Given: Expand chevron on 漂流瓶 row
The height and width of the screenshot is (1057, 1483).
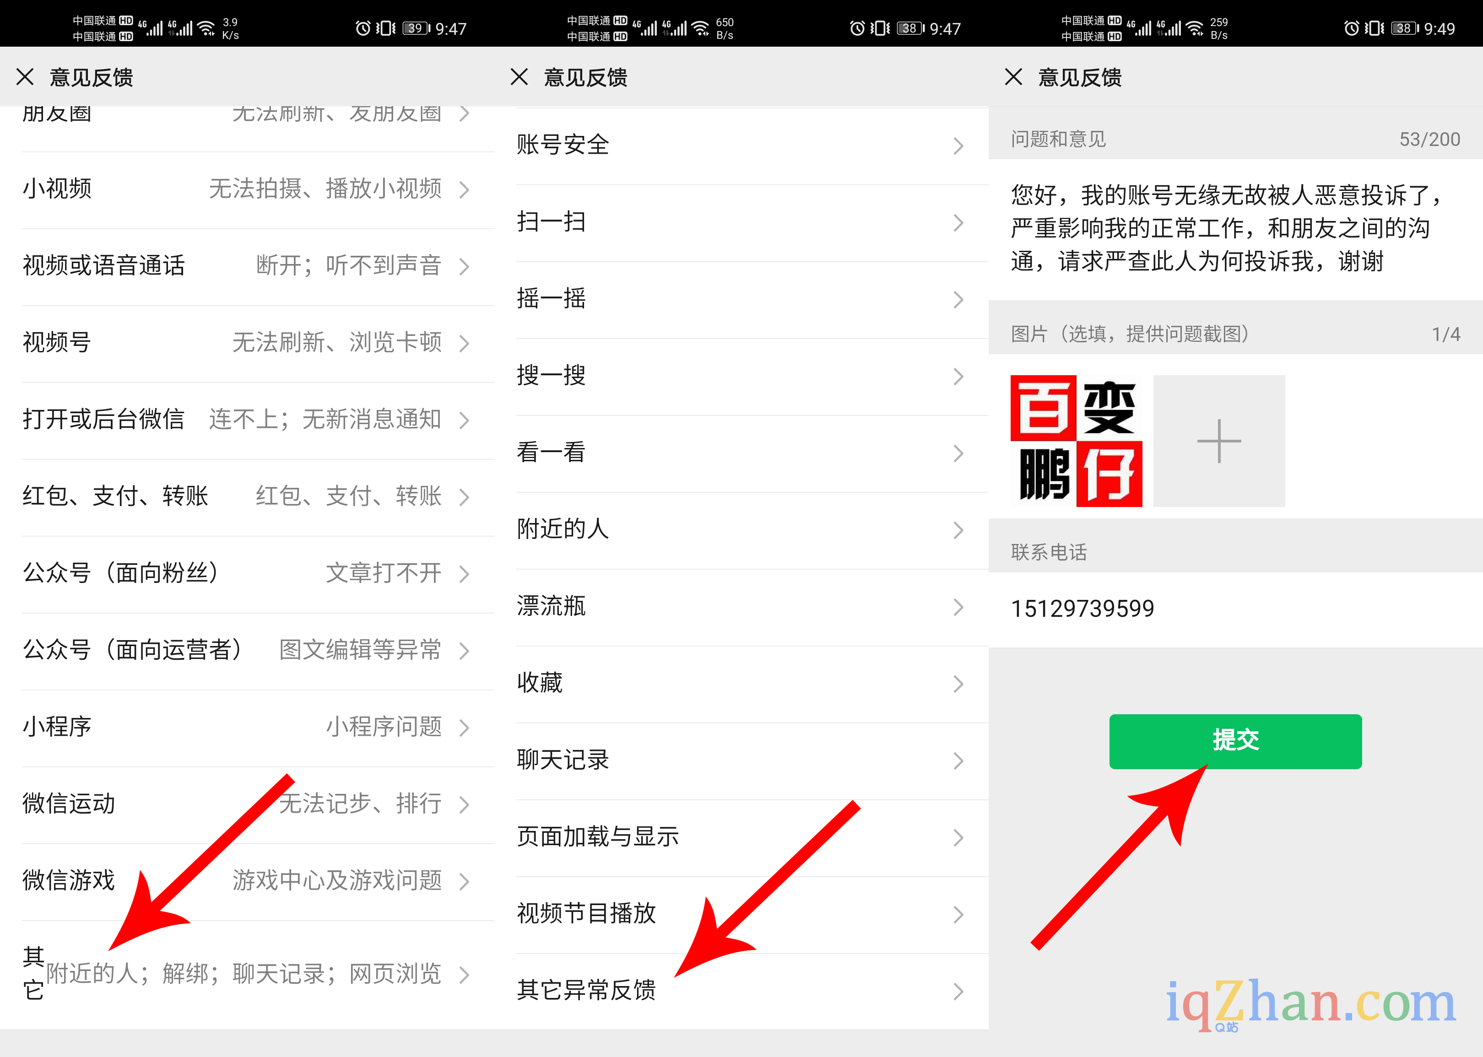Looking at the screenshot, I should point(958,607).
